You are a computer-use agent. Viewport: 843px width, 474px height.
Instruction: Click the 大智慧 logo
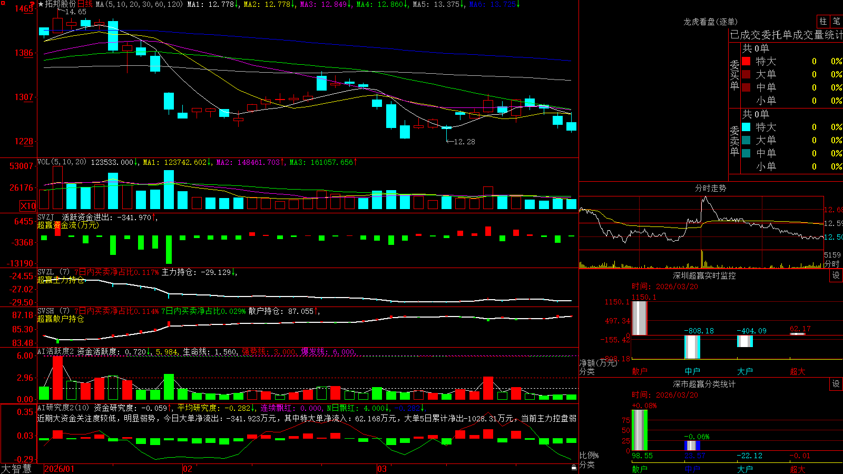[x=16, y=468]
